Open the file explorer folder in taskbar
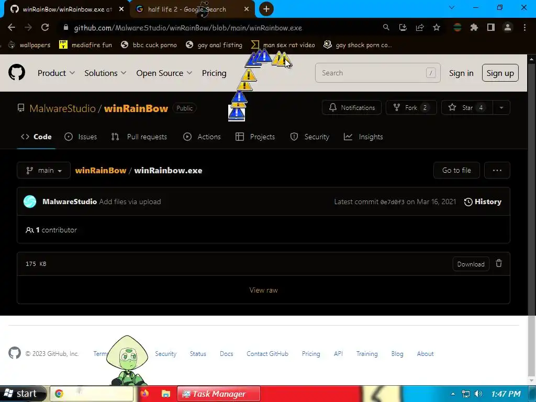The height and width of the screenshot is (402, 536). (x=166, y=394)
